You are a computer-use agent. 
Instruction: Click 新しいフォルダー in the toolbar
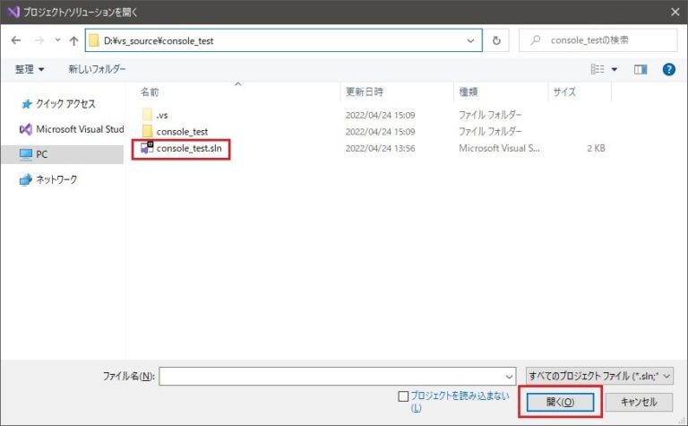pos(97,69)
